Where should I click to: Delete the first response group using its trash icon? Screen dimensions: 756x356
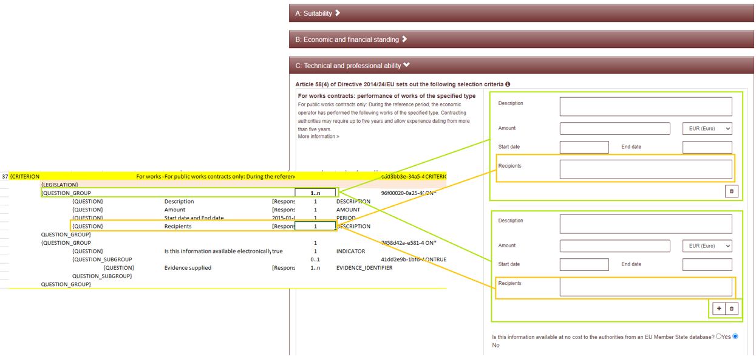tap(732, 191)
